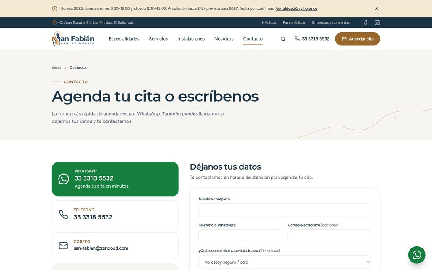Screen dimensions: 432x270
Task: Click phone icon in Teléfono card
Action: point(63,214)
